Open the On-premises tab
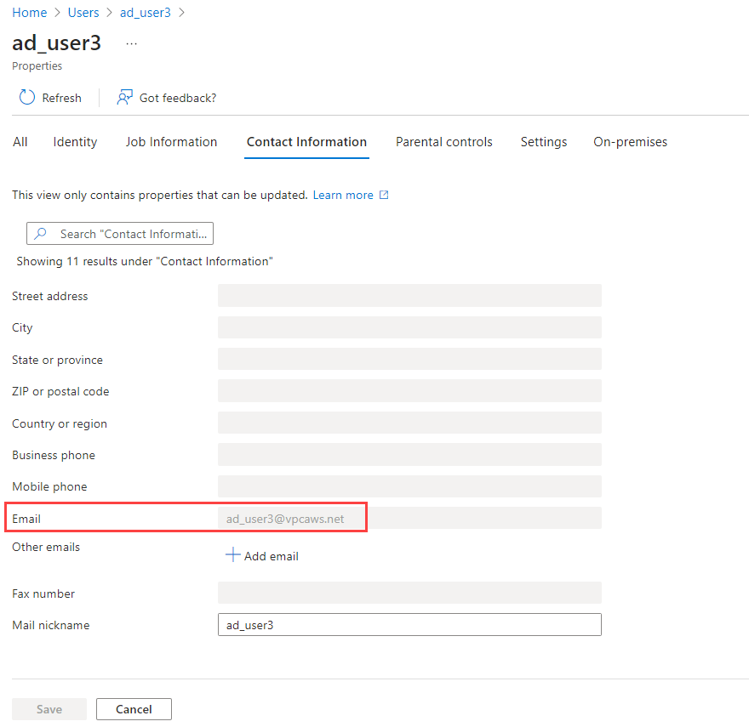 pyautogui.click(x=630, y=142)
